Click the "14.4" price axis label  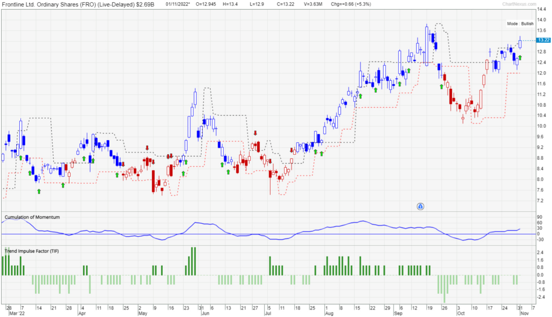[x=541, y=10]
